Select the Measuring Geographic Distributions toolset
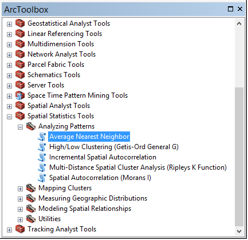The height and width of the screenshot is (240, 248). tap(93, 198)
